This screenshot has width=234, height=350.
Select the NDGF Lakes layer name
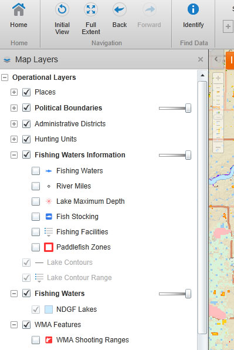tap(76, 309)
